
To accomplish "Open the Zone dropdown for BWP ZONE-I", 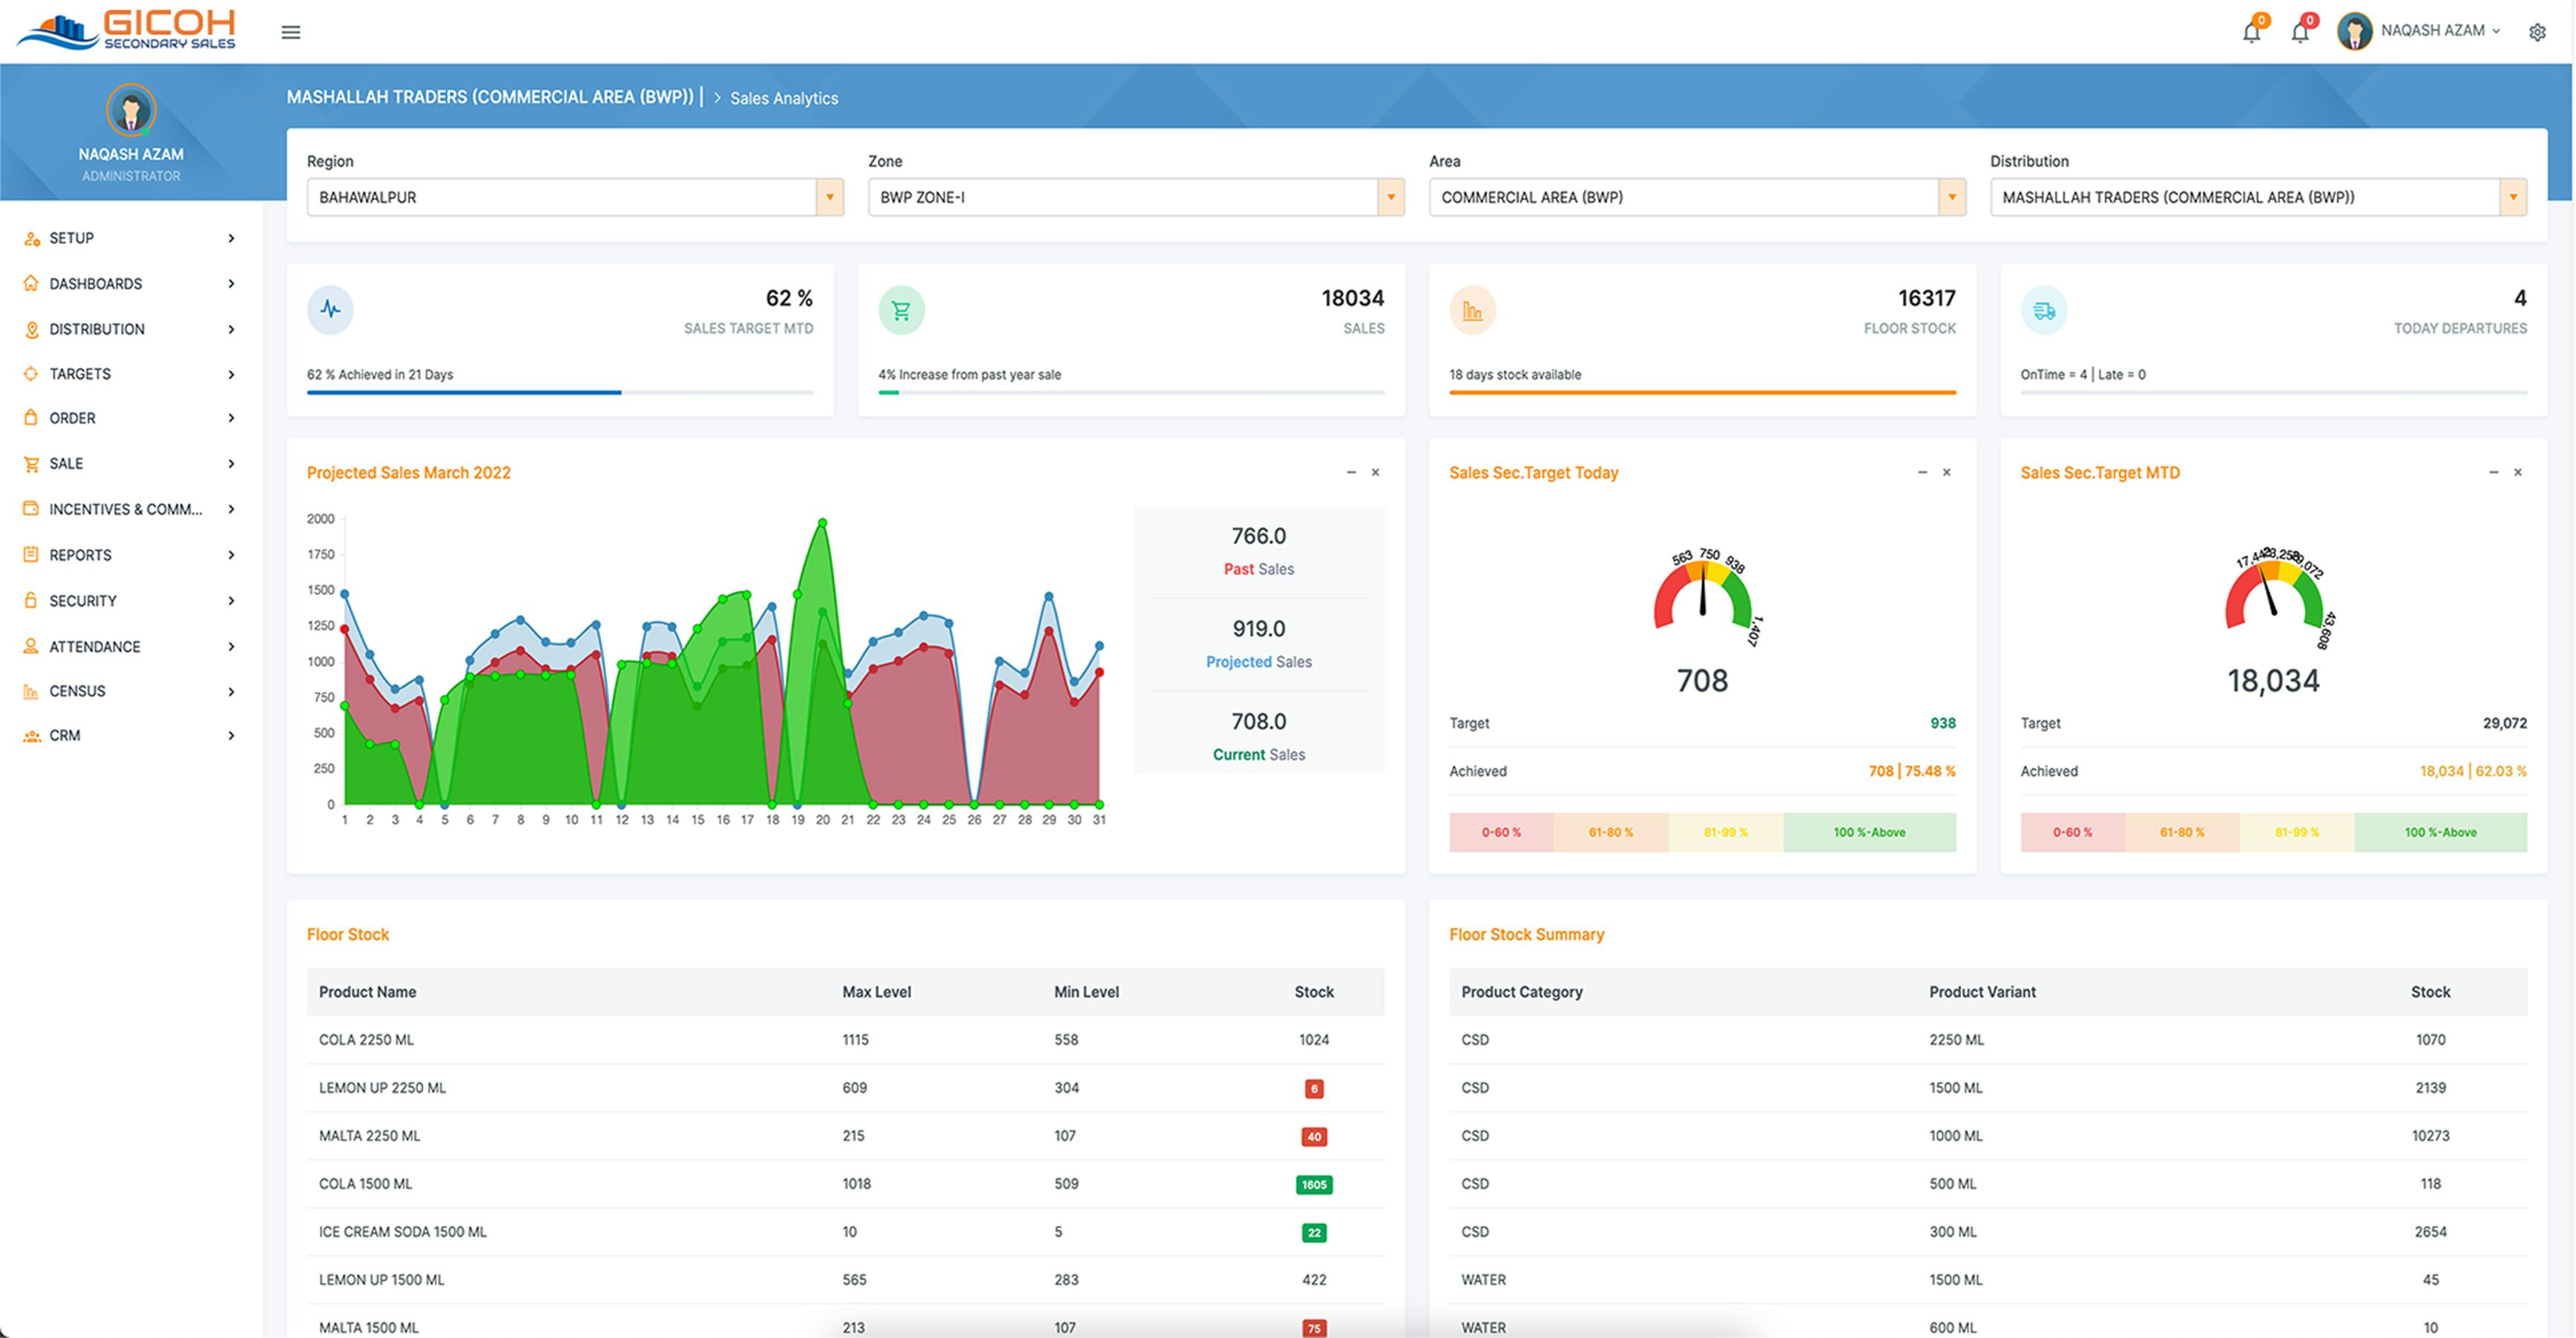I will [x=1391, y=197].
